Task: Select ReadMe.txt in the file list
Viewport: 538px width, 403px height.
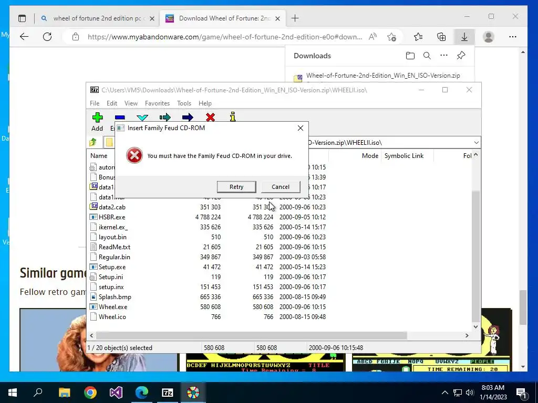Action: pyautogui.click(x=114, y=247)
